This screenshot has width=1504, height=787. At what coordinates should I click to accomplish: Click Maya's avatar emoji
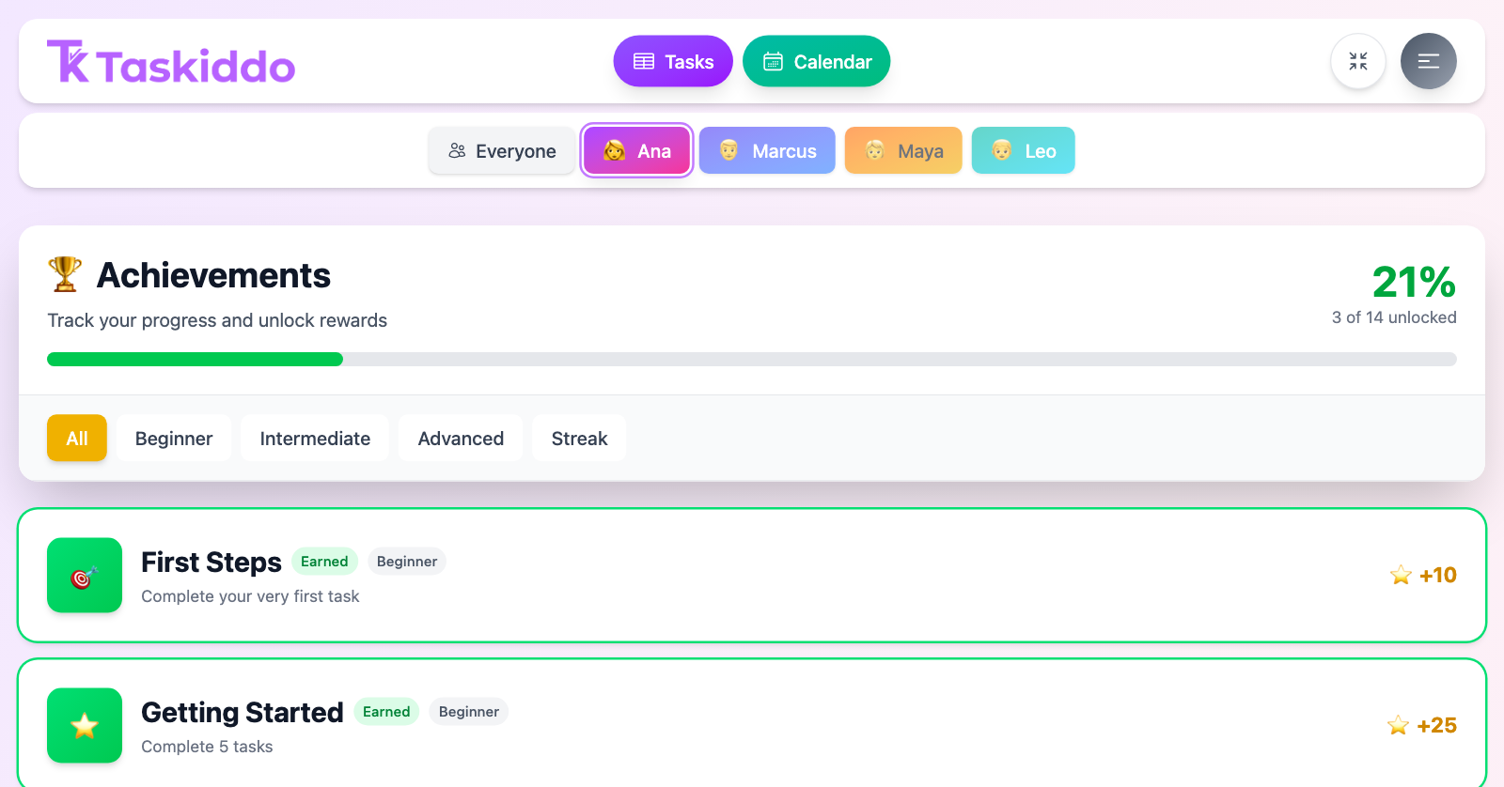(x=875, y=150)
